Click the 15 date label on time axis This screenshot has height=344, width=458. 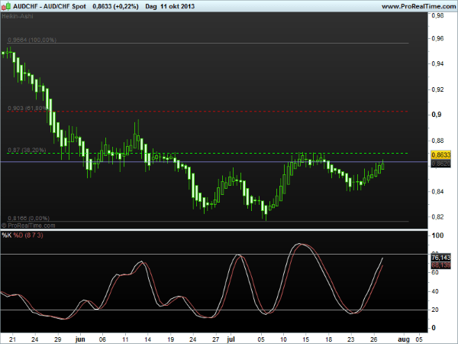click(x=306, y=339)
